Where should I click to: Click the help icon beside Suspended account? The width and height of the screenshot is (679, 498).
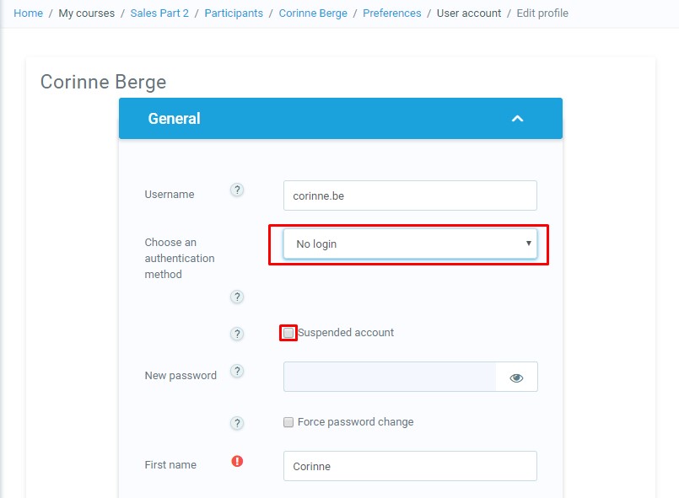pos(237,334)
